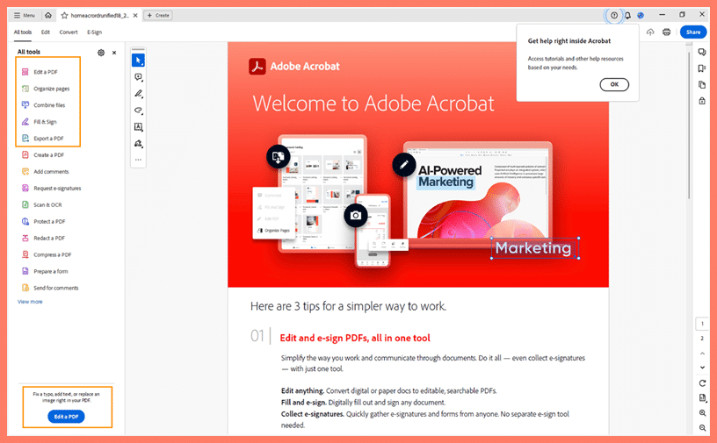This screenshot has height=443, width=717.
Task: Click 'Welcome to Adobe Acrobat' heading
Action: click(x=373, y=104)
